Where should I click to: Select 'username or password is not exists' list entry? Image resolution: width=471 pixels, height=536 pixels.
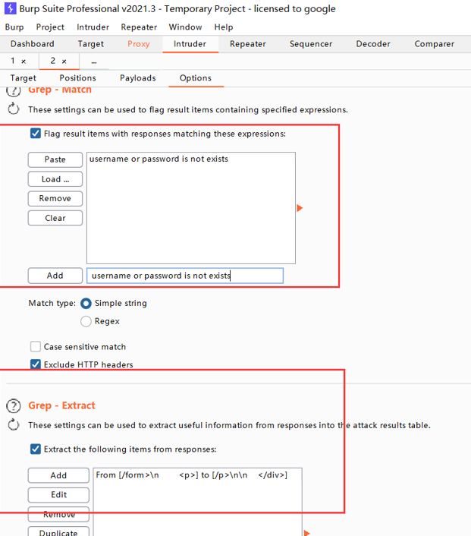pos(191,159)
